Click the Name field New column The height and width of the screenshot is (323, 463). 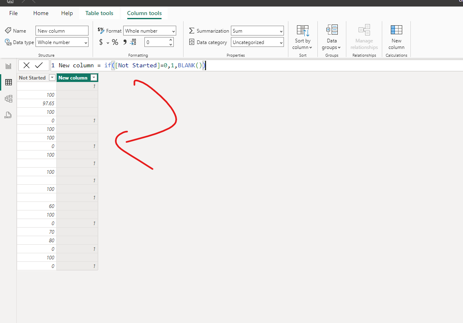[x=62, y=31]
